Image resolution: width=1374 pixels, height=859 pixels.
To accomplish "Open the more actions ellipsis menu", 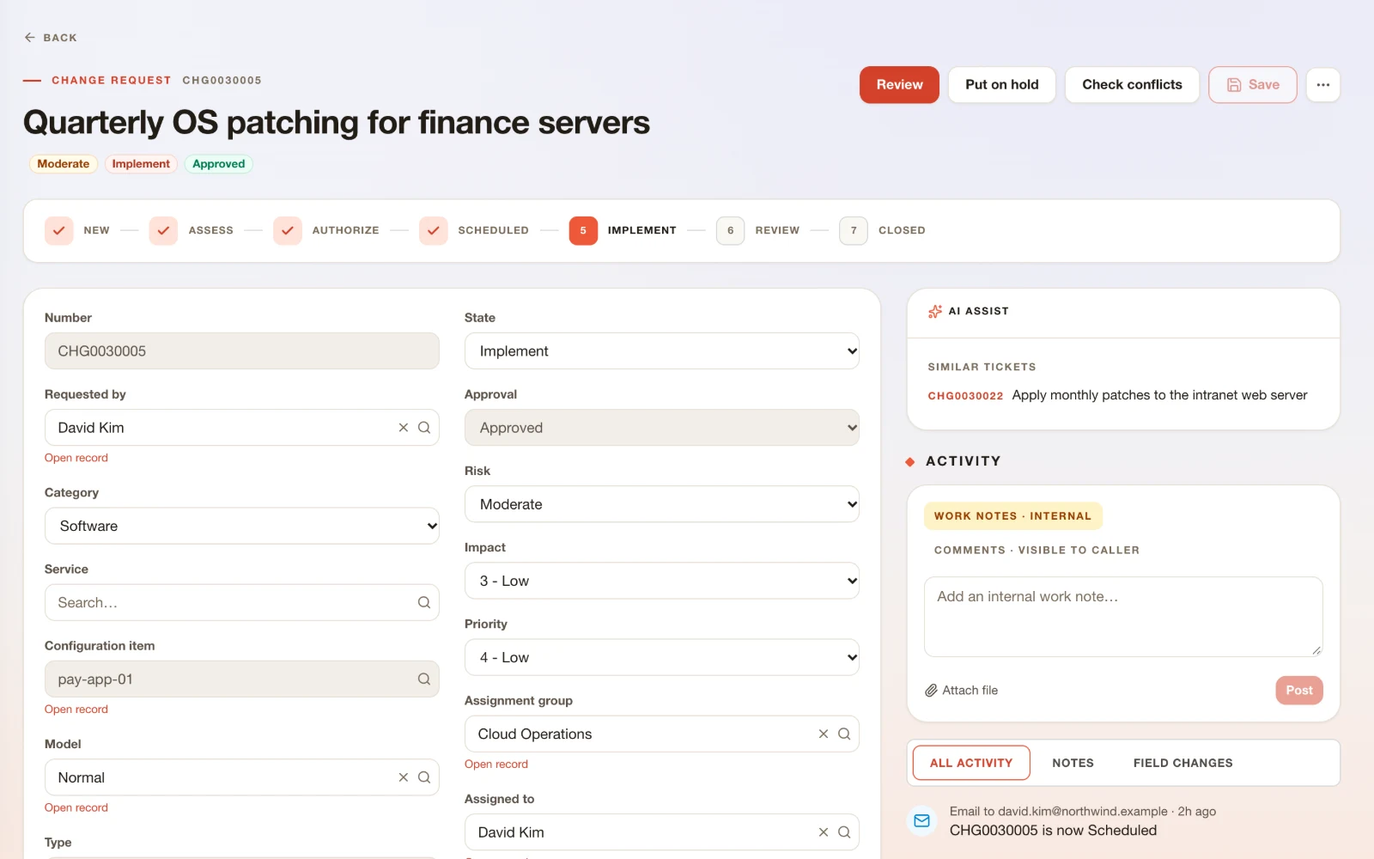I will click(x=1322, y=85).
